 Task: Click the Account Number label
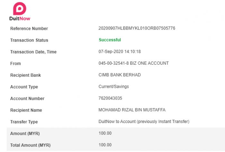point(27,99)
